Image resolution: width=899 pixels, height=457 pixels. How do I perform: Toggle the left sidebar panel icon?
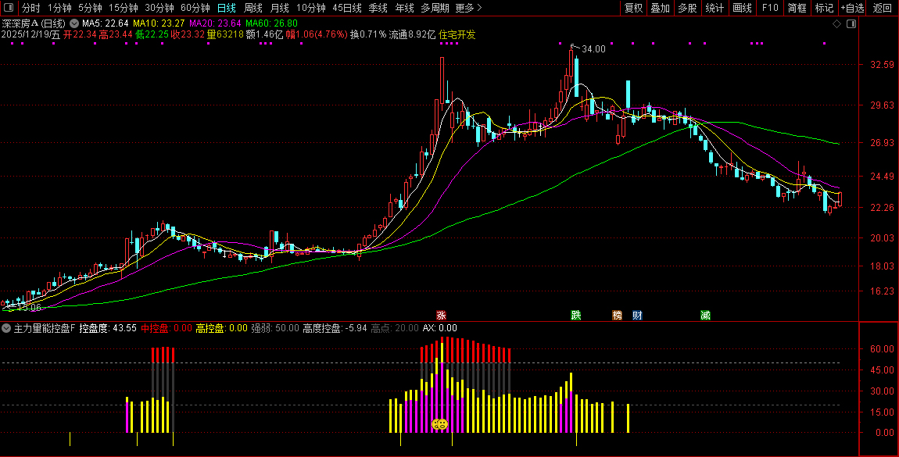(8, 8)
